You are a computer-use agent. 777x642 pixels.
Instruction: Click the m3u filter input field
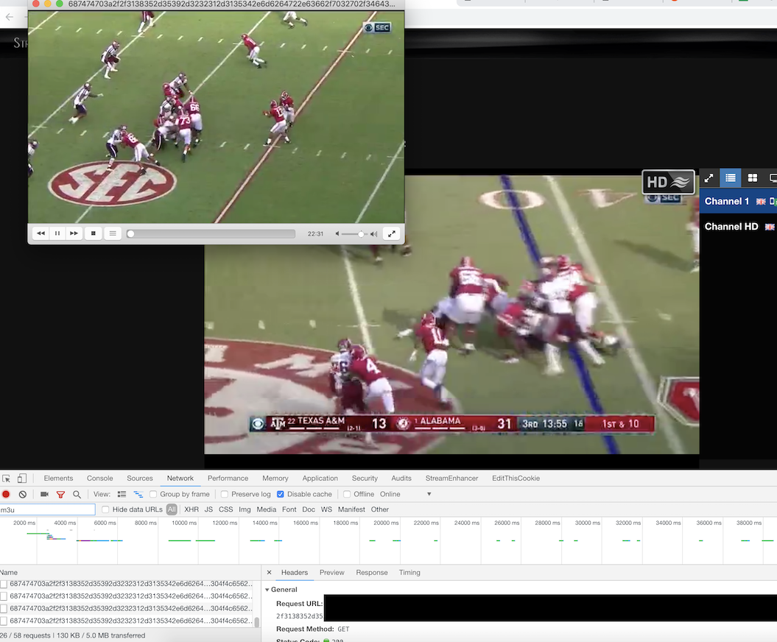point(48,509)
